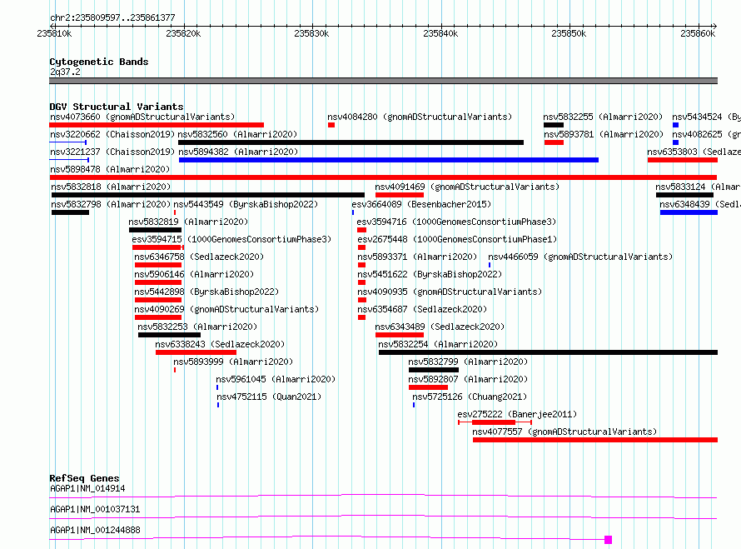The image size is (741, 549).
Task: Click the AGAP1|NM_001244888 transcript label
Action: (x=95, y=530)
